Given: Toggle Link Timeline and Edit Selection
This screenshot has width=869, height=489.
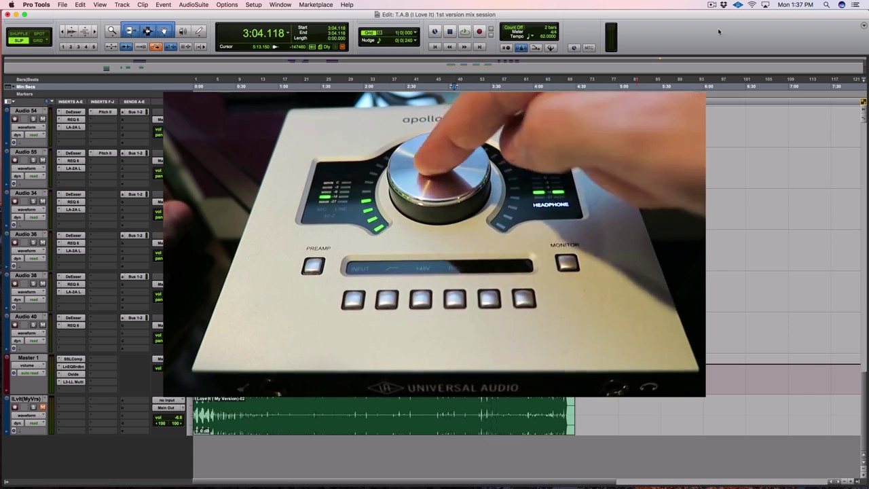Looking at the screenshot, I should pos(170,47).
